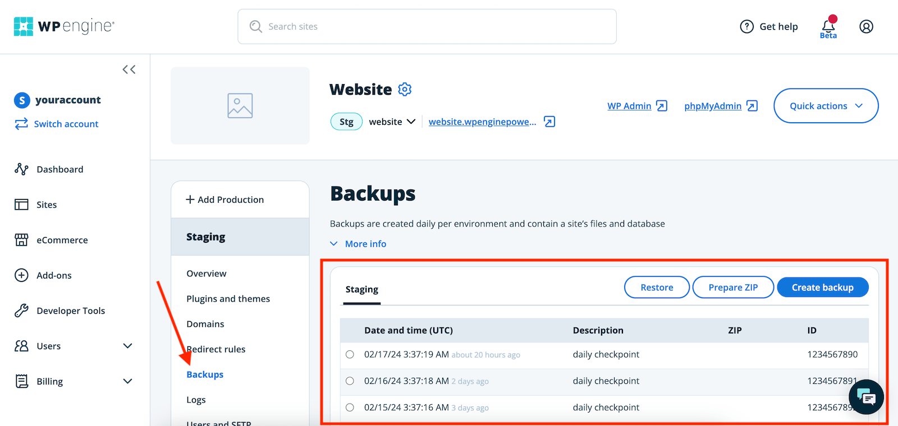Open the user profile icon
Viewport: 898px width, 426px height.
click(x=867, y=26)
